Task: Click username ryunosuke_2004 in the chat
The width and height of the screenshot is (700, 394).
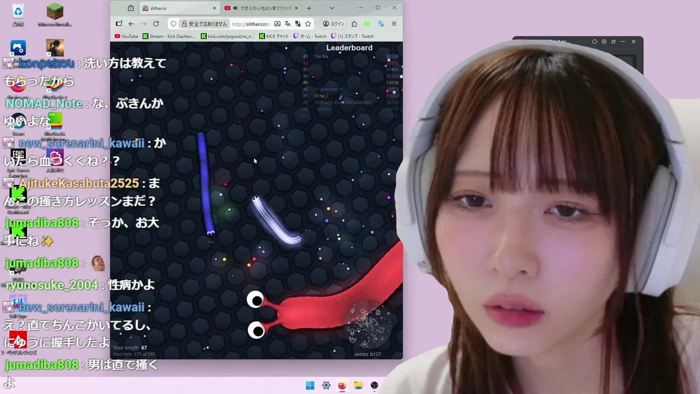Action: pyautogui.click(x=52, y=285)
